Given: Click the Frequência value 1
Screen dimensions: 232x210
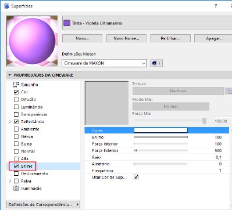Looking at the screenshot, I should (x=220, y=171).
